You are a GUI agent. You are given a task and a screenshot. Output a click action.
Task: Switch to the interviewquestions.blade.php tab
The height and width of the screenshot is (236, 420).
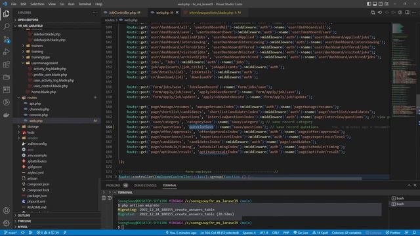click(215, 12)
